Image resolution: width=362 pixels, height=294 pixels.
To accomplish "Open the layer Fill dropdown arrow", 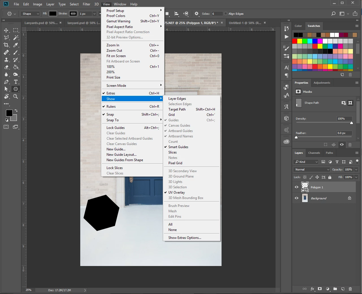I will click(x=356, y=177).
